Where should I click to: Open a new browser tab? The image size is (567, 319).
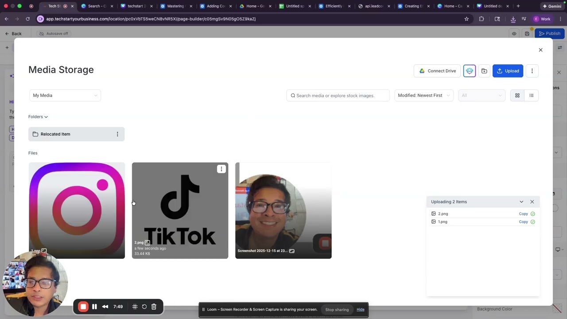coord(518,6)
